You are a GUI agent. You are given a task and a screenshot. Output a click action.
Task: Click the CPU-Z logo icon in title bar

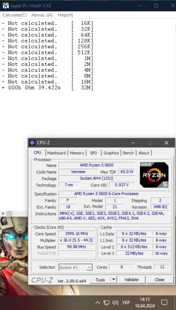pyautogui.click(x=32, y=143)
